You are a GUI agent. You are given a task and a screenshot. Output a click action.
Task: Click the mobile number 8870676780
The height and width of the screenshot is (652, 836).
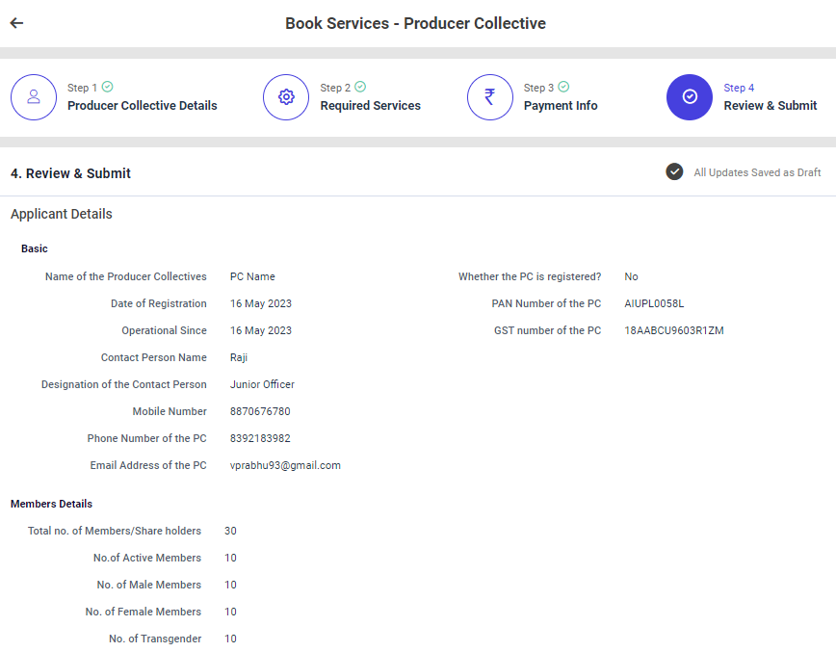260,411
